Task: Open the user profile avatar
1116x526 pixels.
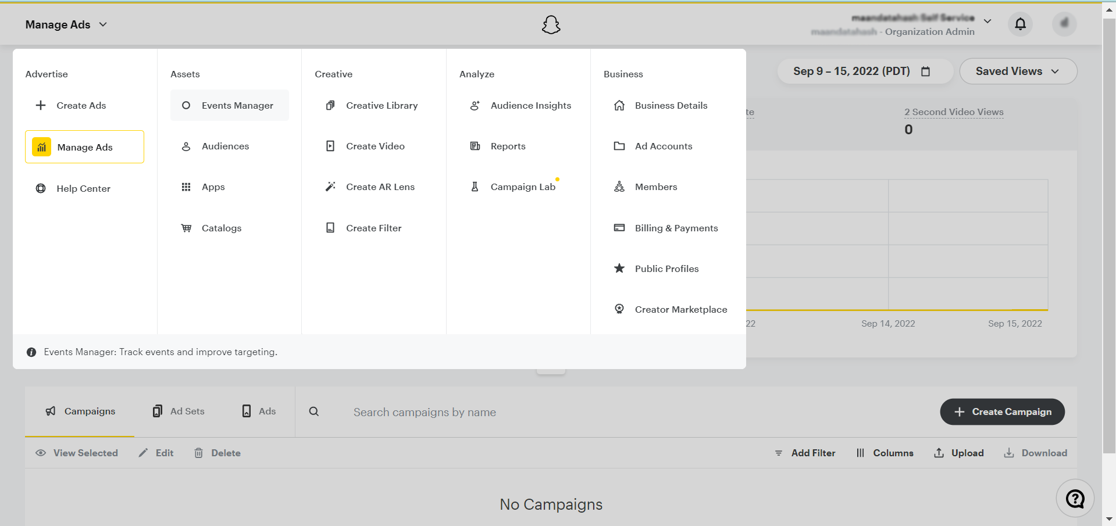Action: 1064,24
